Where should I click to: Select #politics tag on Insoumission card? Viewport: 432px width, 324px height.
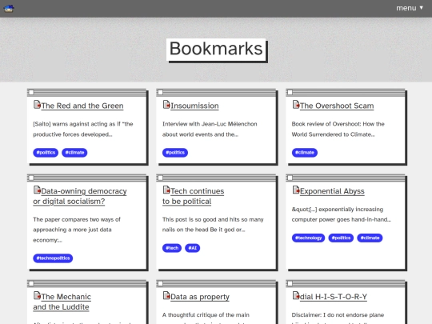tap(175, 153)
